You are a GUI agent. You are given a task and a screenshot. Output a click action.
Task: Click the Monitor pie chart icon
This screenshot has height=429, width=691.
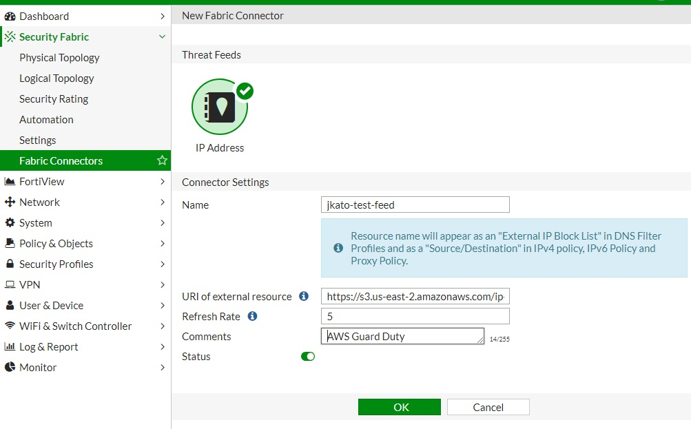(x=10, y=367)
